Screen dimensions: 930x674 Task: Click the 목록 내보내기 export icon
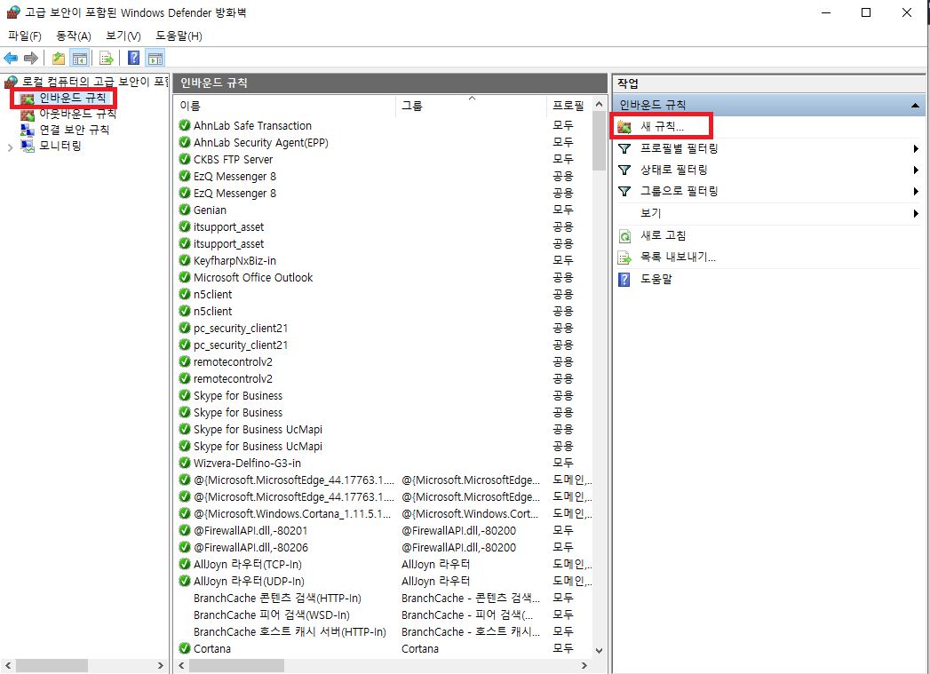(x=624, y=258)
